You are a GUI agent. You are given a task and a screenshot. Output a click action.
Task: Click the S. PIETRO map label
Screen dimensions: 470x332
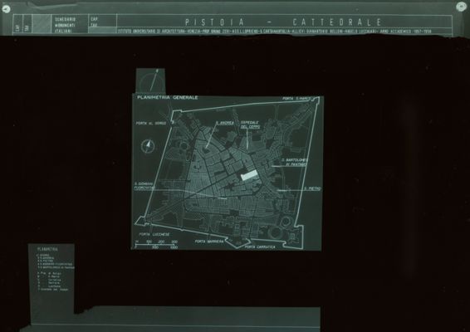click(x=312, y=188)
